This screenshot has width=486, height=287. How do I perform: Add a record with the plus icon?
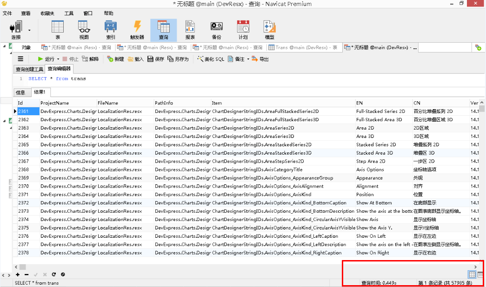click(x=18, y=274)
